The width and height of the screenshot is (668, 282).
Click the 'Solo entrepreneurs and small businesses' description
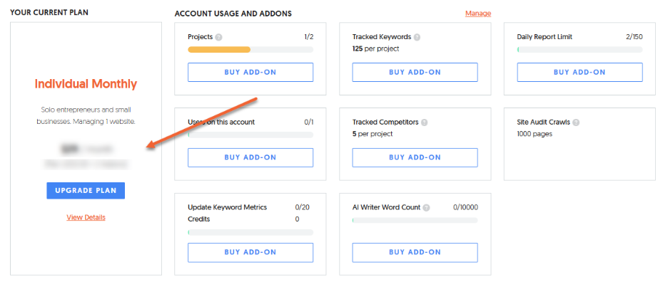point(86,115)
